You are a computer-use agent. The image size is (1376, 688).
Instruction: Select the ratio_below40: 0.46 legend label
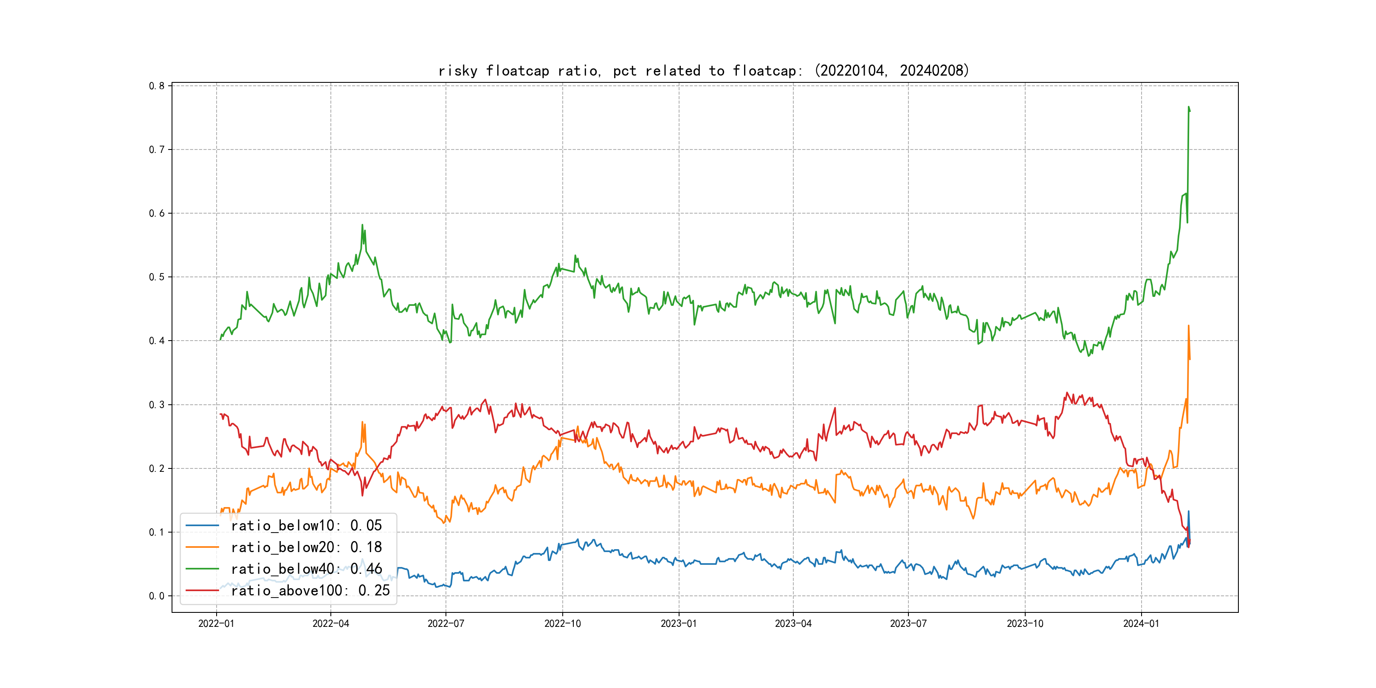pyautogui.click(x=306, y=569)
